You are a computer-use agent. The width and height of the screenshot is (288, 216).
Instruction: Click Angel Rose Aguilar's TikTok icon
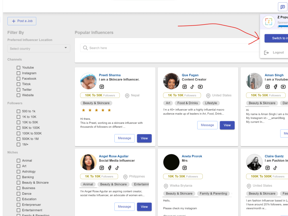pyautogui.click(x=117, y=168)
